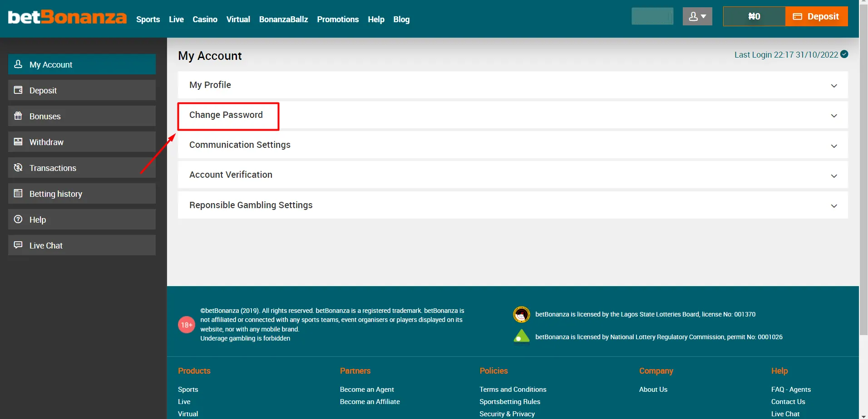Click the Lagos State Lotteries Board logo

tap(521, 314)
